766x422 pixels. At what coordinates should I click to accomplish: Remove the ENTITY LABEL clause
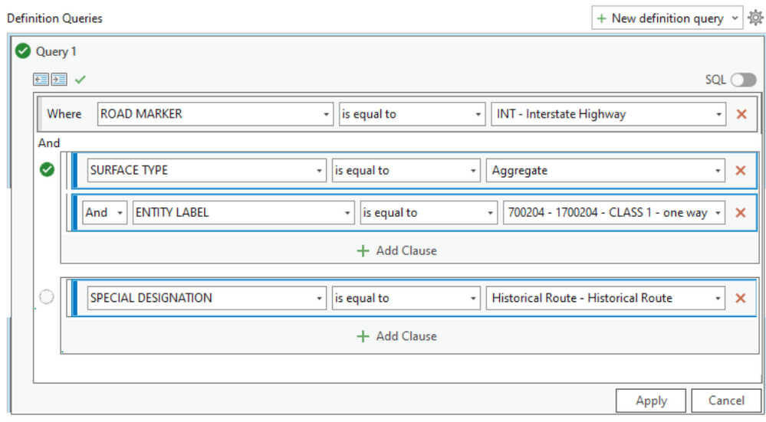point(740,213)
